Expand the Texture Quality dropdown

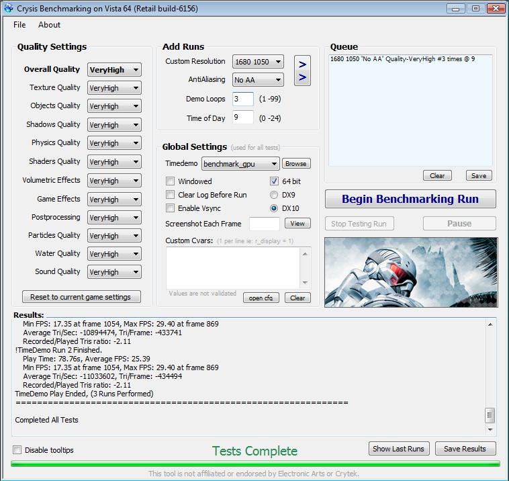coord(114,88)
